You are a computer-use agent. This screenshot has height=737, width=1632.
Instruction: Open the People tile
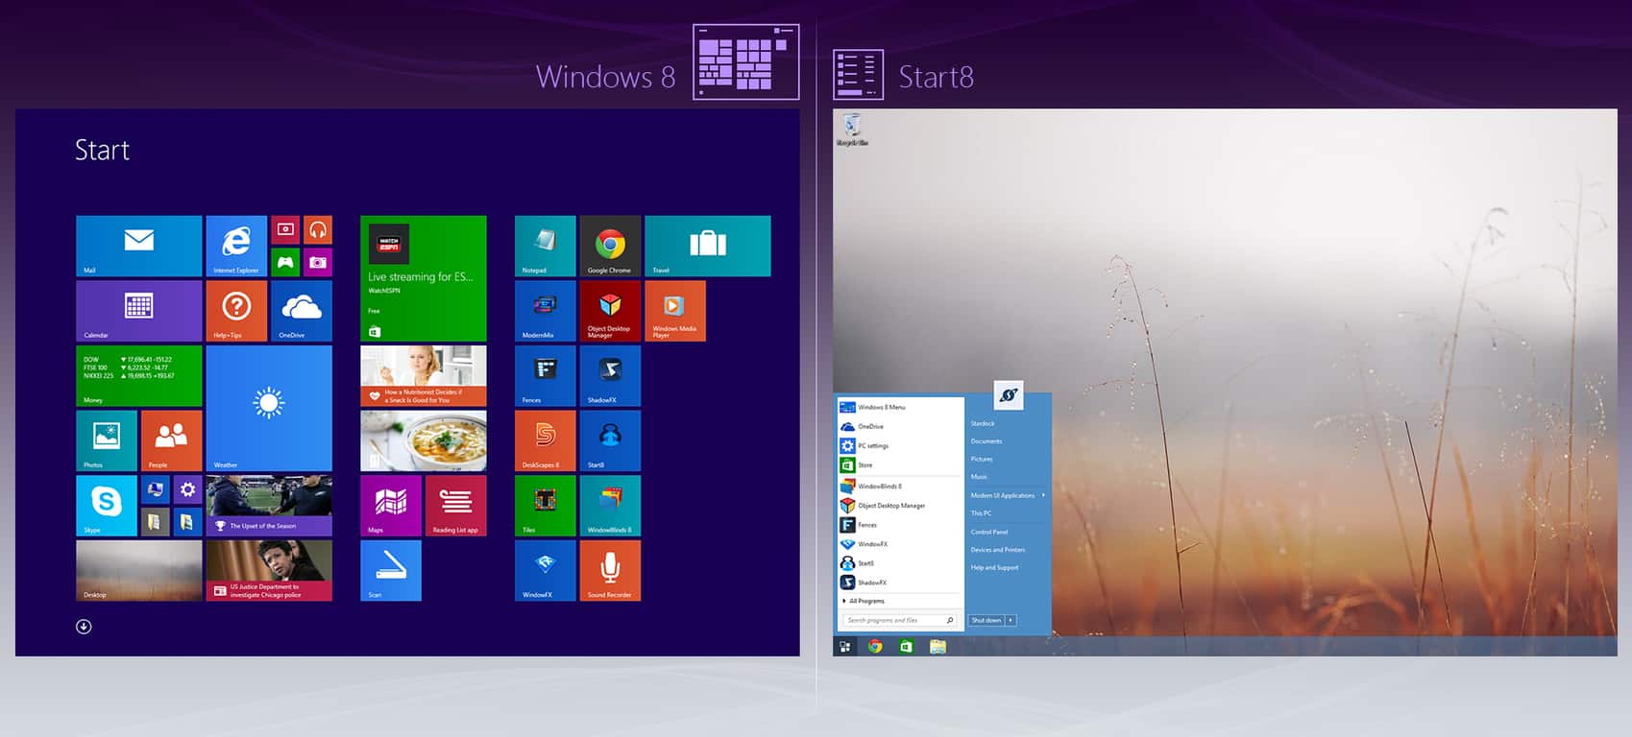[x=171, y=440]
